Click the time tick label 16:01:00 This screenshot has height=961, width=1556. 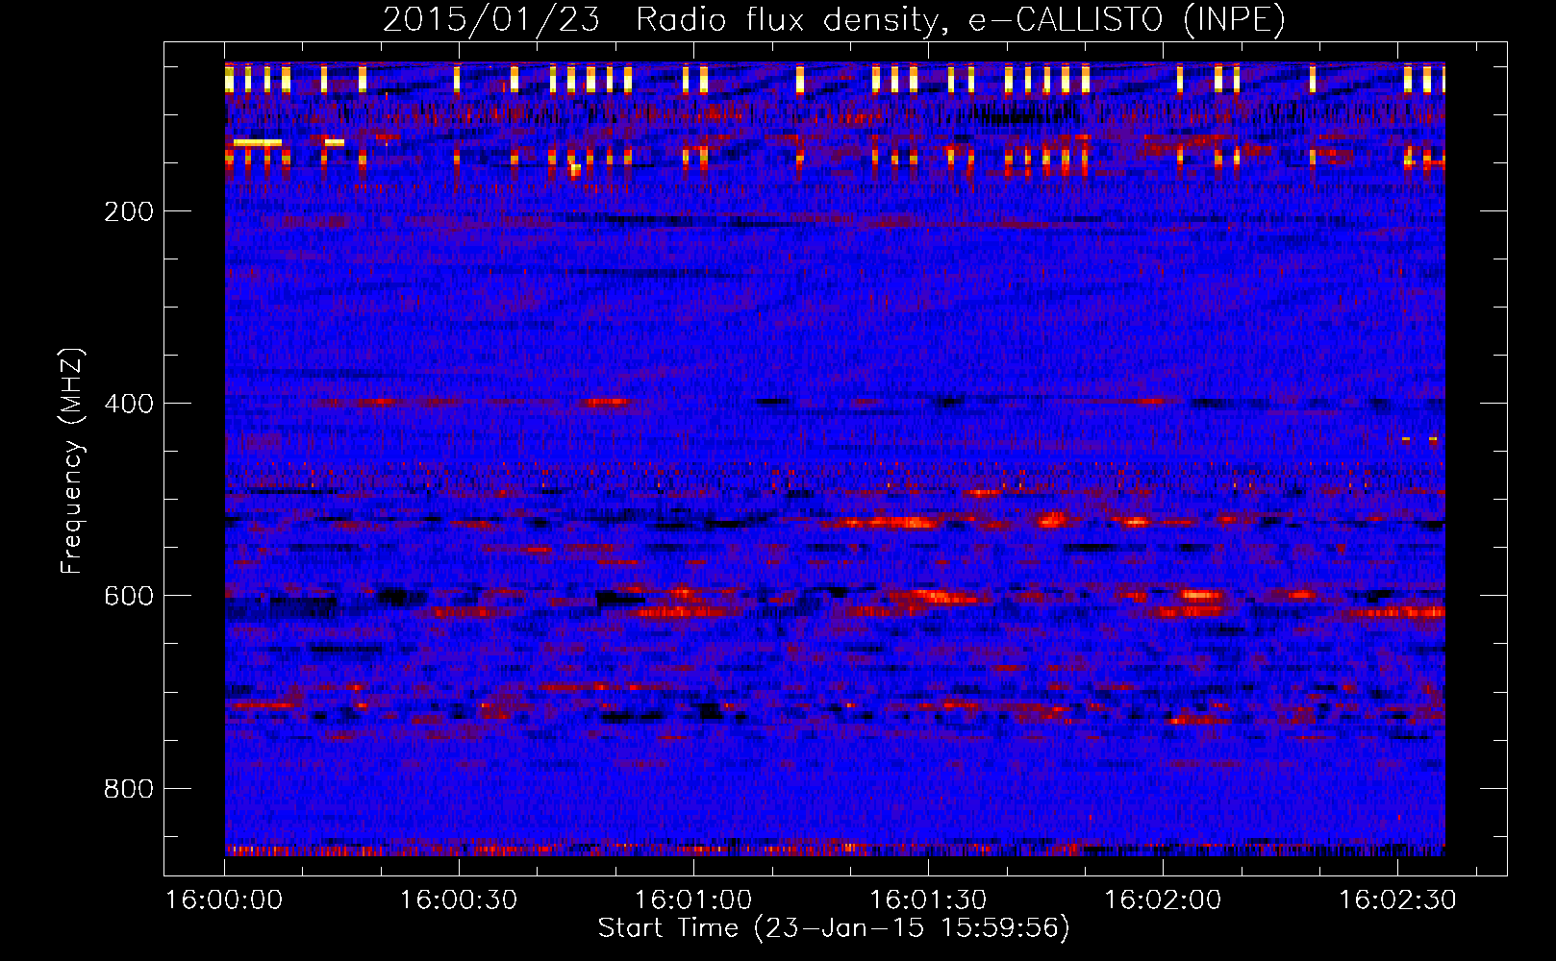click(x=693, y=899)
